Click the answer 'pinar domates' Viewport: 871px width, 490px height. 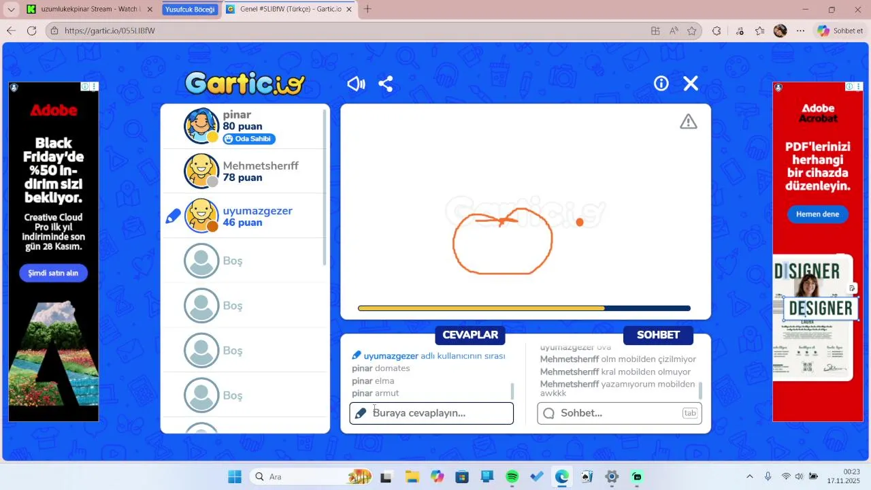tap(381, 368)
